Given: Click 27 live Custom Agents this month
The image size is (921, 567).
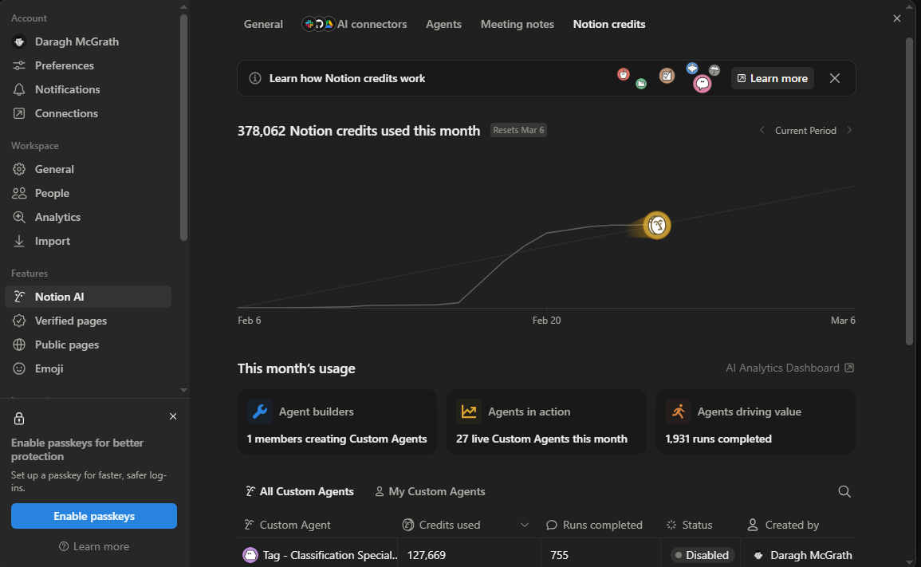Looking at the screenshot, I should [541, 439].
